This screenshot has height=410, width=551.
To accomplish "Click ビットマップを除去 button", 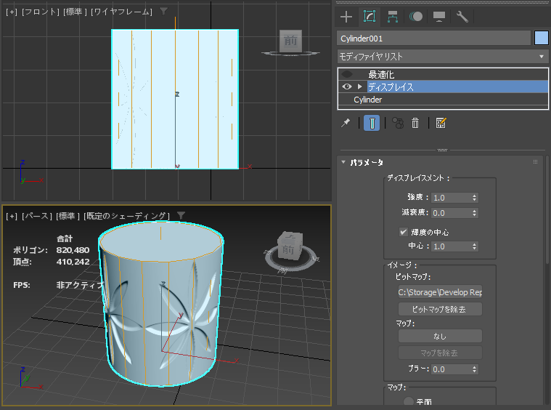I will pos(440,310).
